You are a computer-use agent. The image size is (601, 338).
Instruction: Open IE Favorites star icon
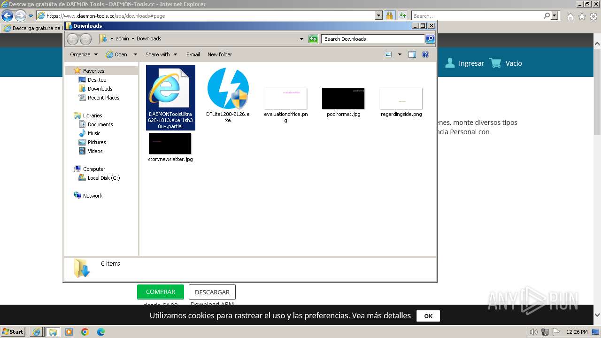(582, 16)
